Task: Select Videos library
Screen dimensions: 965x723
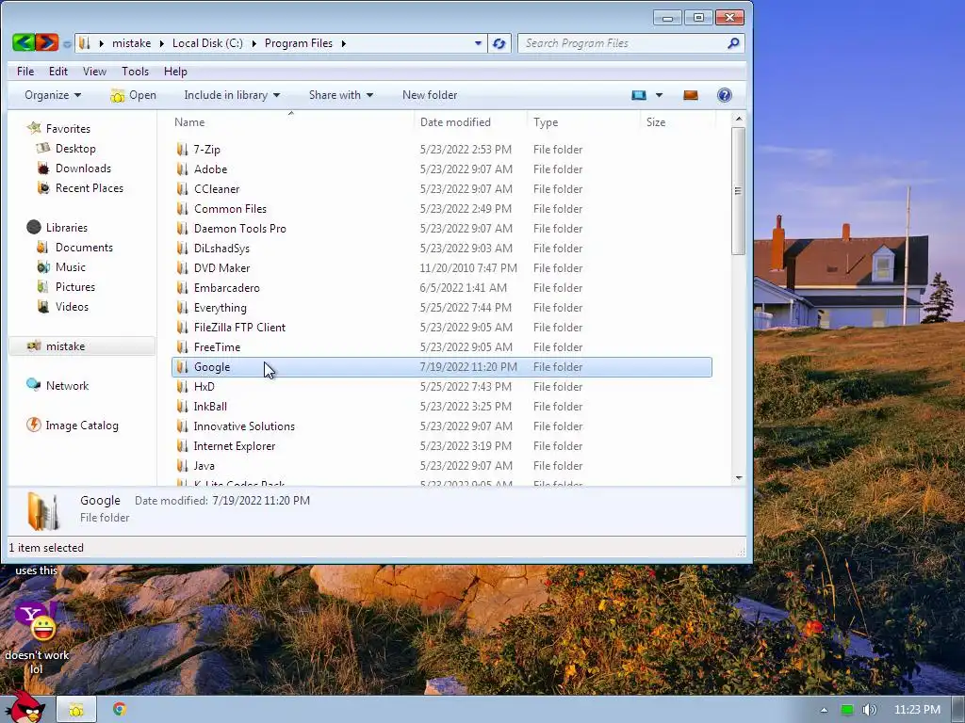Action: [72, 307]
